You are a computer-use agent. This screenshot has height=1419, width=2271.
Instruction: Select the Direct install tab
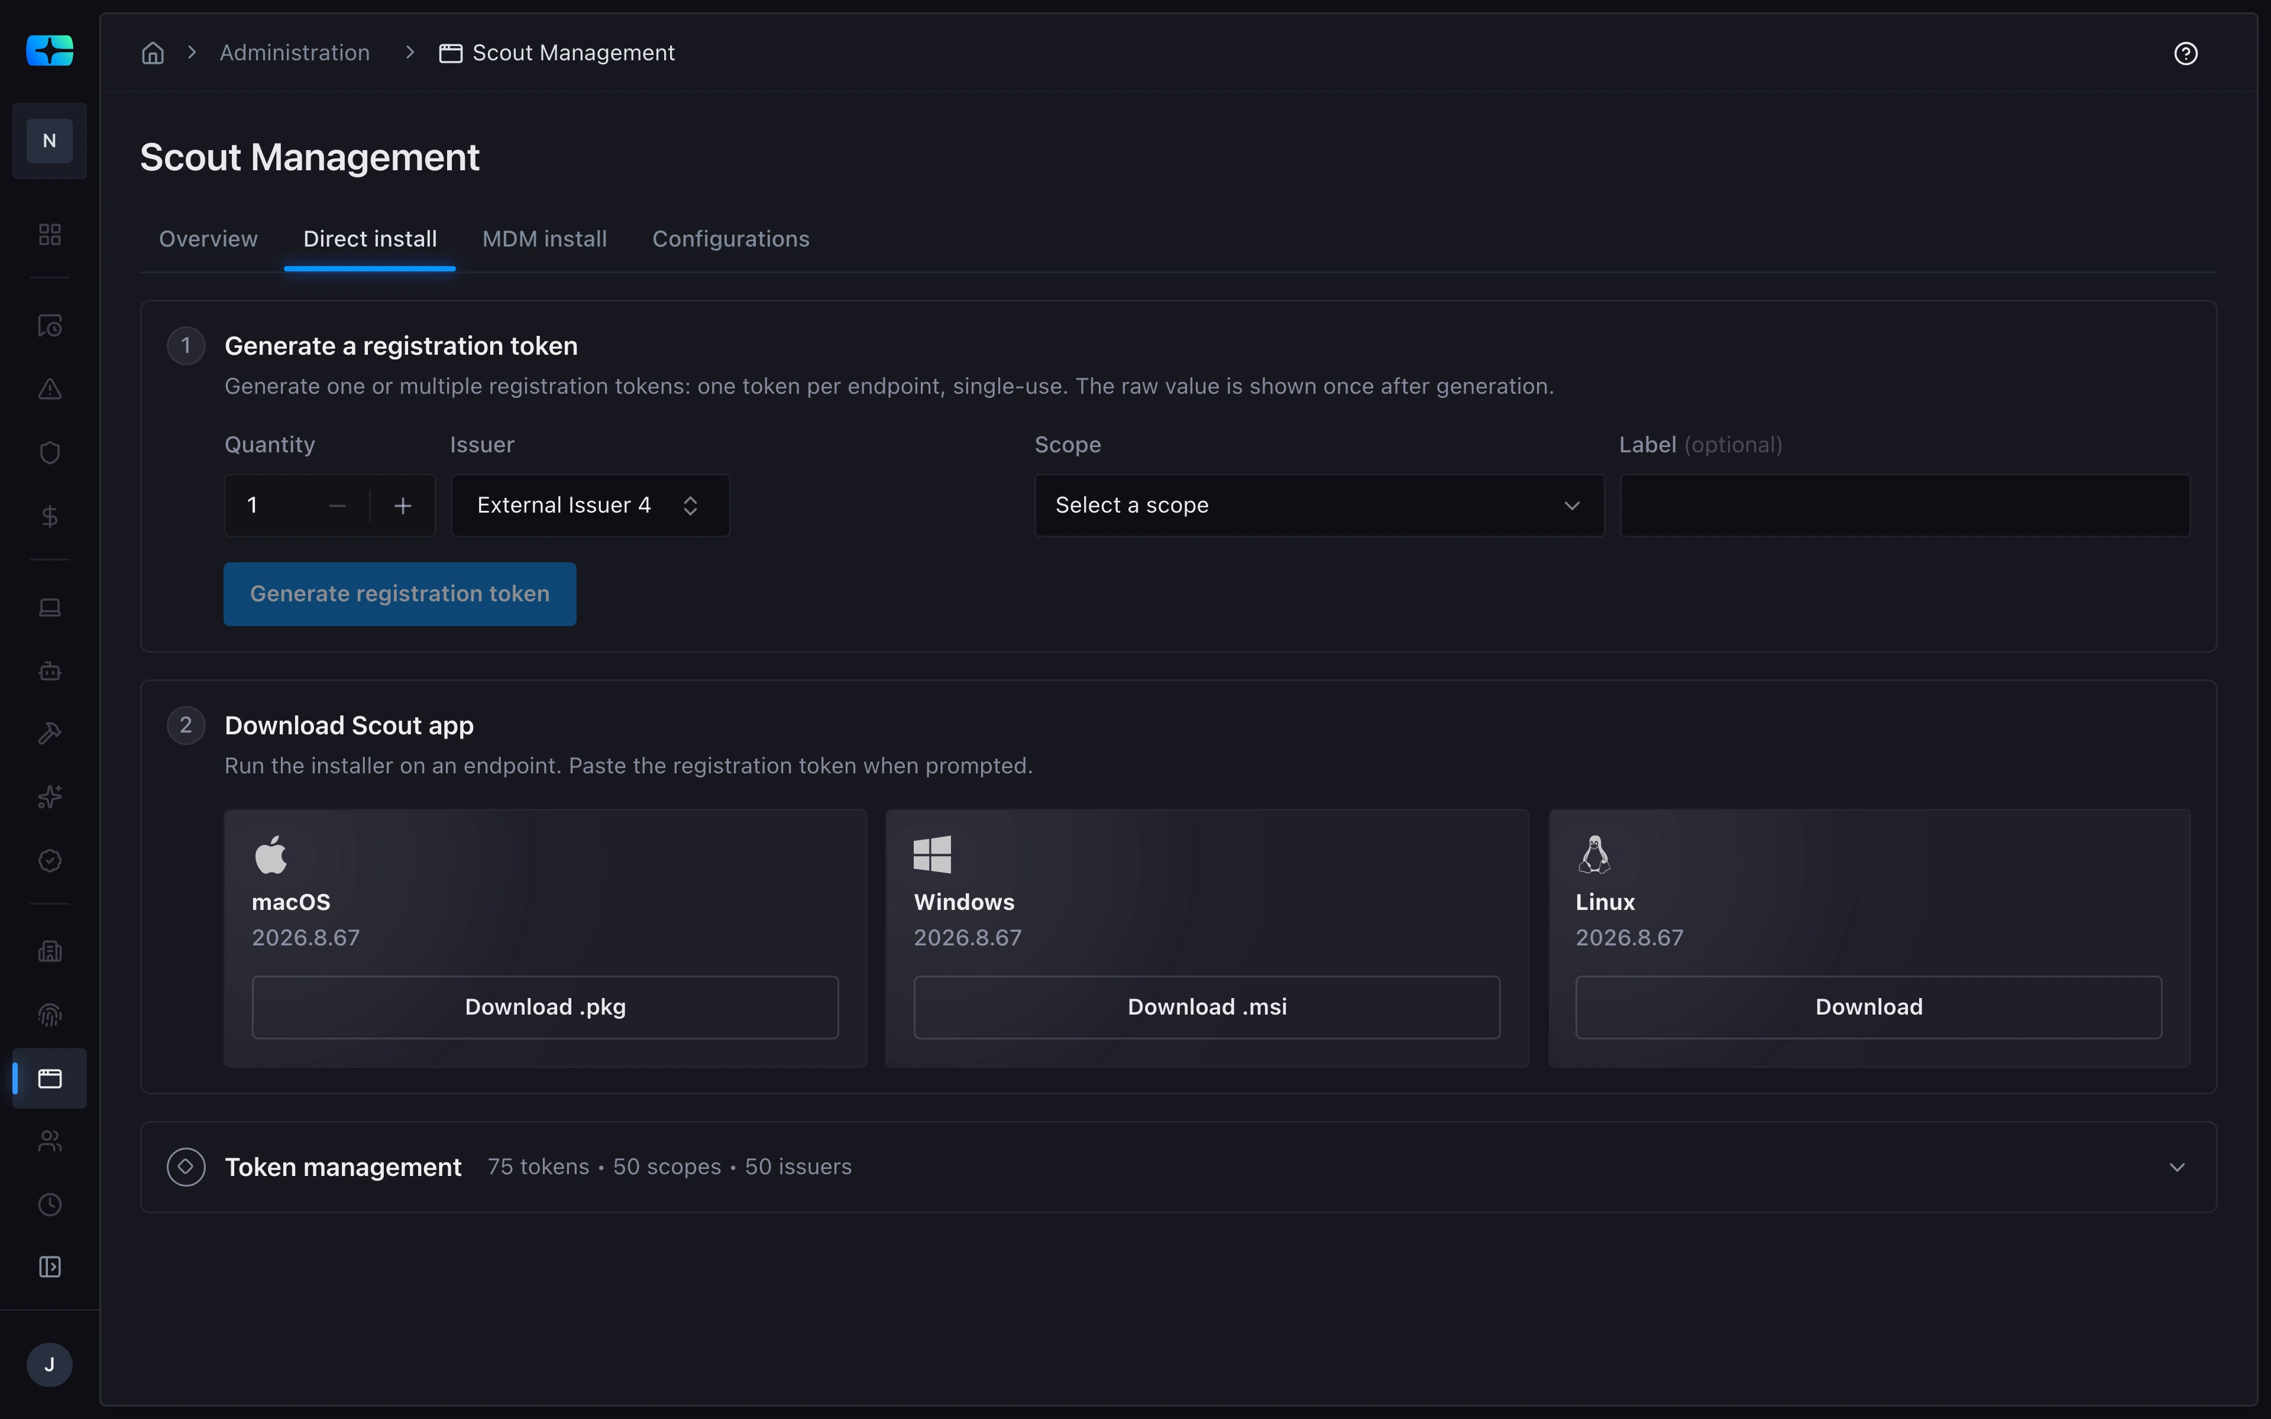click(x=370, y=239)
